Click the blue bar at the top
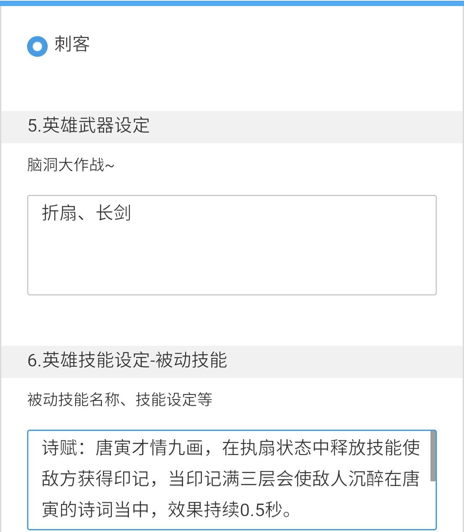 (x=232, y=3)
